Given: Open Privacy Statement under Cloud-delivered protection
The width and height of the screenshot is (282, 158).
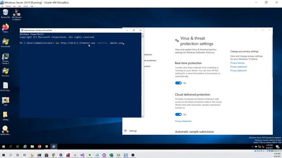Looking at the screenshot, I should tap(183, 121).
